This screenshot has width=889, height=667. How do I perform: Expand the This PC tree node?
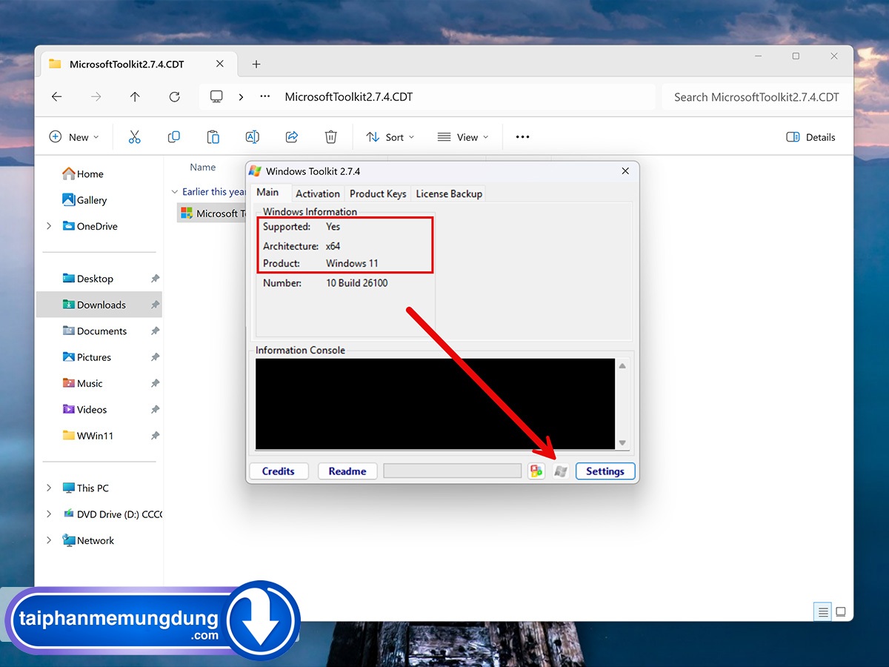(x=49, y=488)
